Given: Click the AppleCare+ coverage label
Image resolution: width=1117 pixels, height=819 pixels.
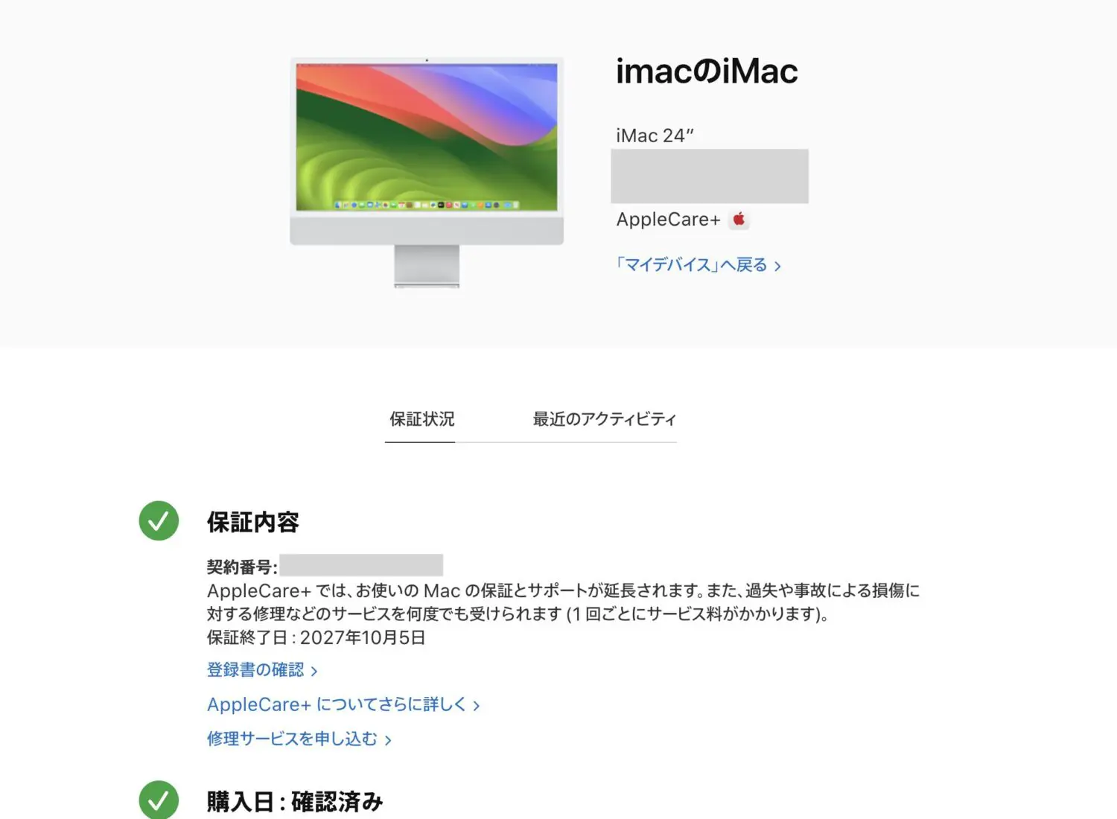Looking at the screenshot, I should point(668,219).
